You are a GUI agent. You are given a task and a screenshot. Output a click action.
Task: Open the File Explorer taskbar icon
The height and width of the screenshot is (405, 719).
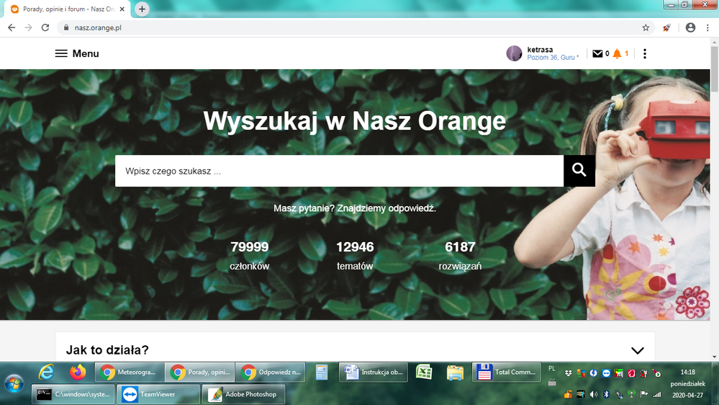[x=455, y=373]
